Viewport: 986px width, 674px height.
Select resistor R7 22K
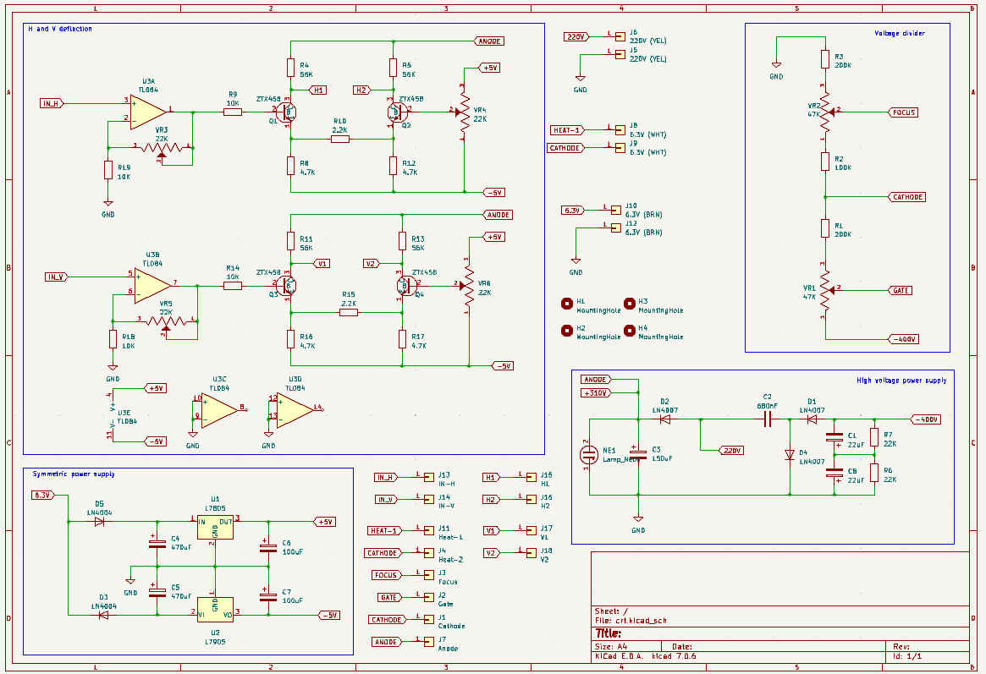[874, 437]
